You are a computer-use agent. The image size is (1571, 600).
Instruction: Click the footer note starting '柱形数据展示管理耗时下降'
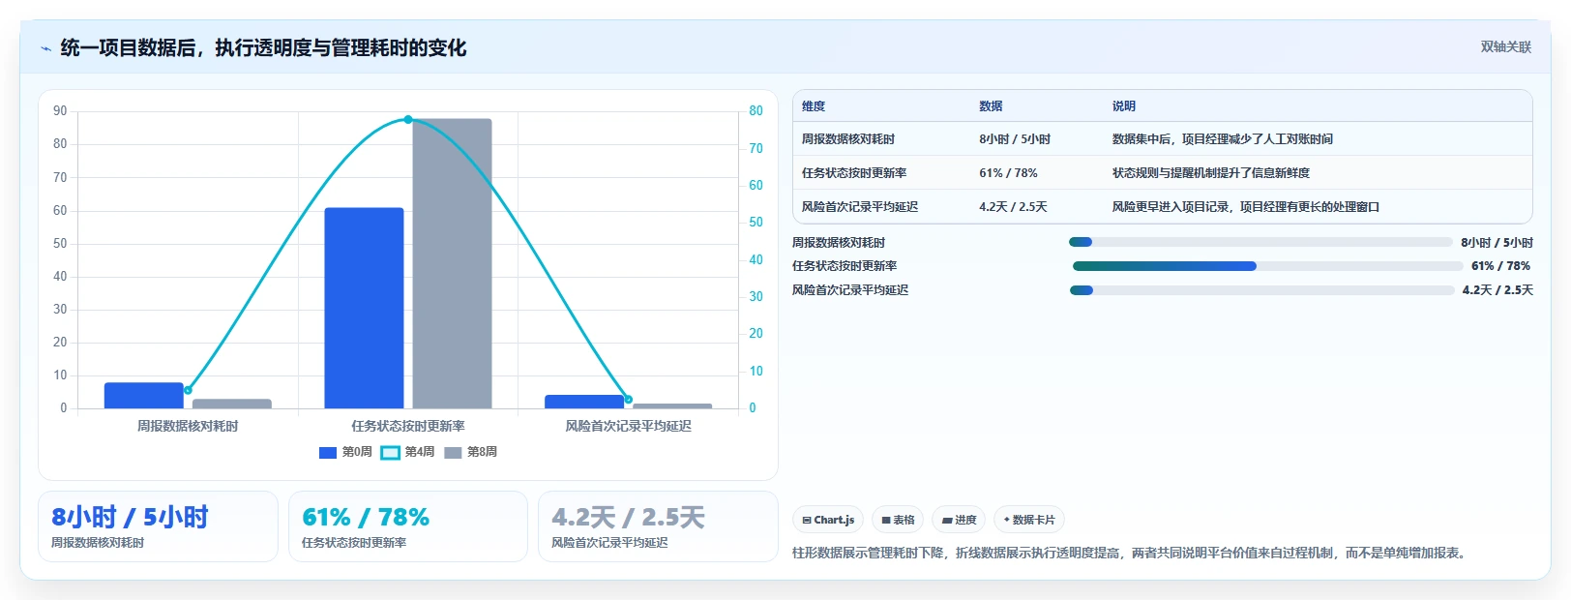point(1131,554)
